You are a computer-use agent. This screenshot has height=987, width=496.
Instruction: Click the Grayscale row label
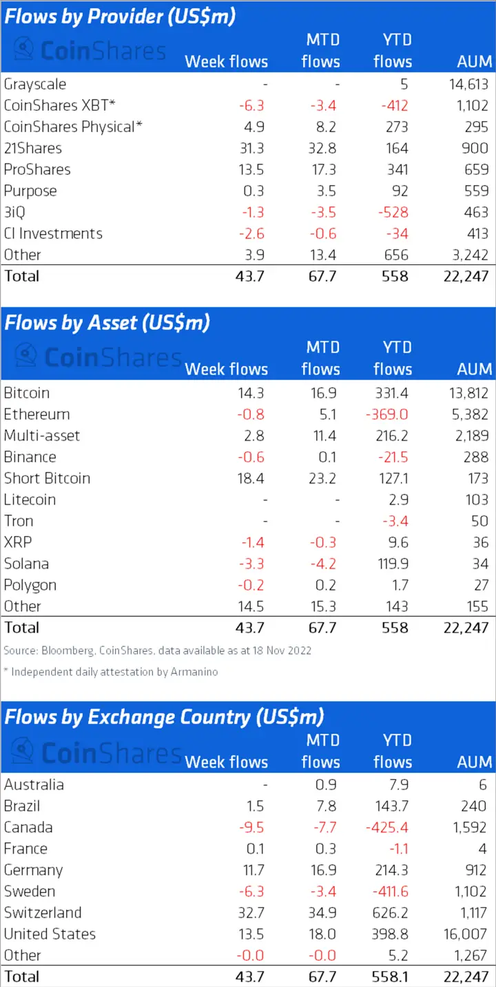(35, 84)
